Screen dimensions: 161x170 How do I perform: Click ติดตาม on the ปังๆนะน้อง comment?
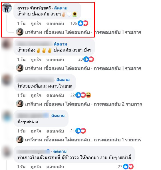(x=58, y=116)
